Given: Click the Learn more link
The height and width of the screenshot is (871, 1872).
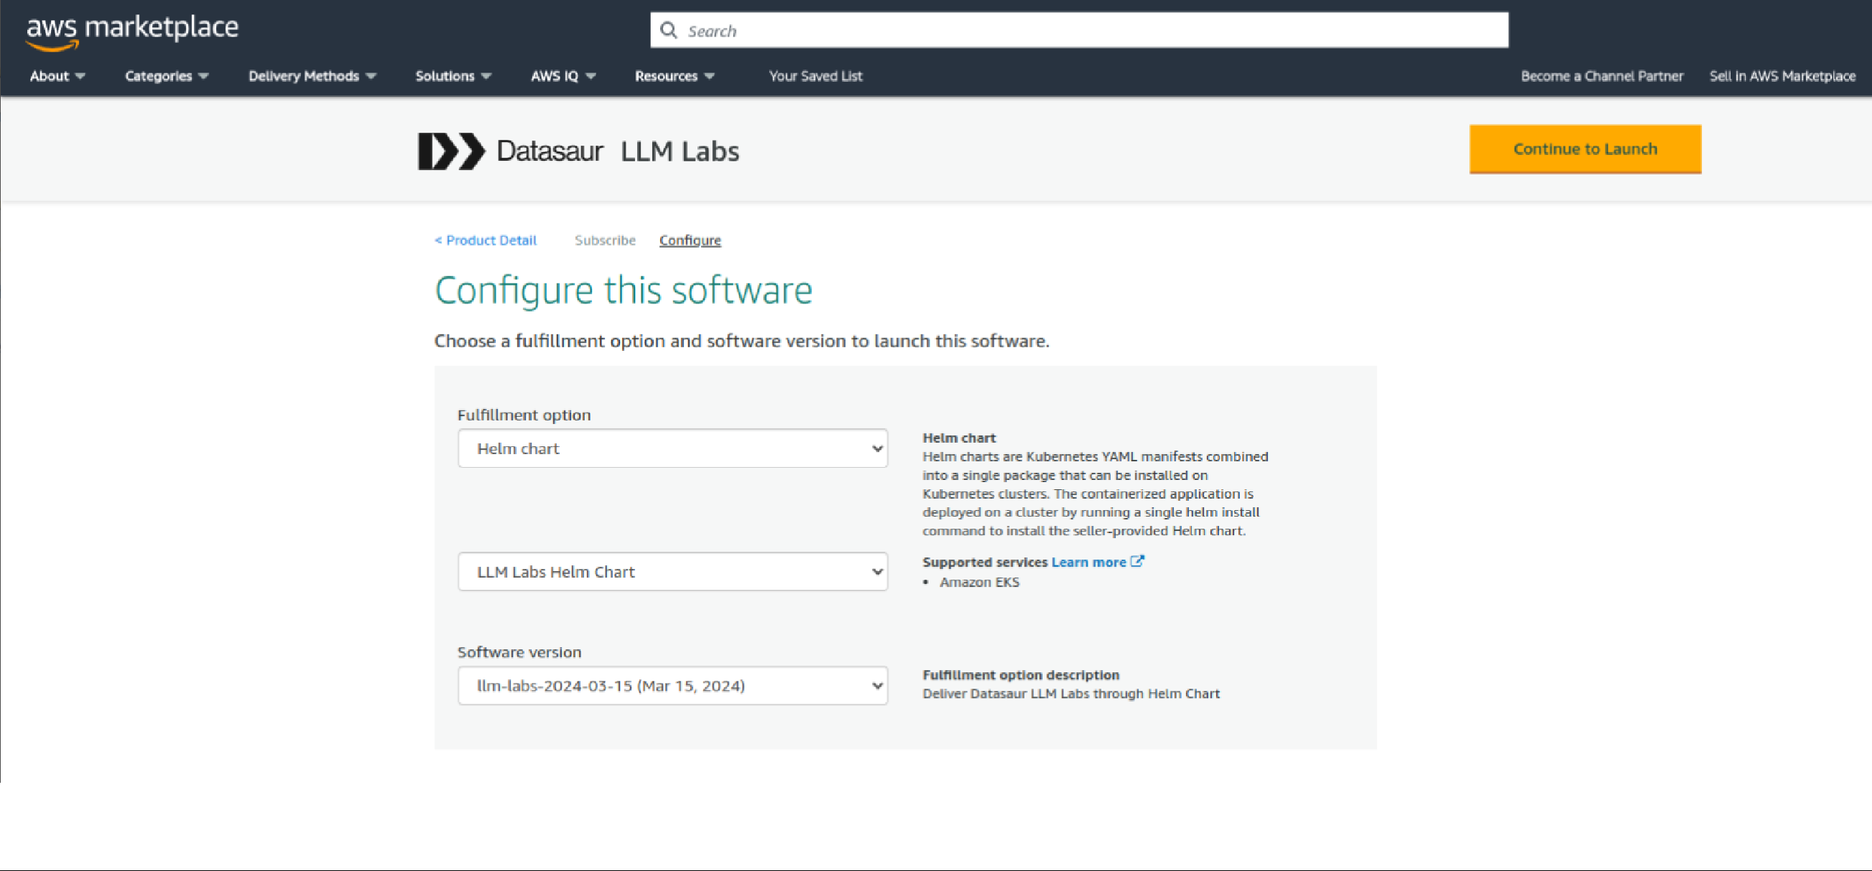Looking at the screenshot, I should pos(1088,562).
